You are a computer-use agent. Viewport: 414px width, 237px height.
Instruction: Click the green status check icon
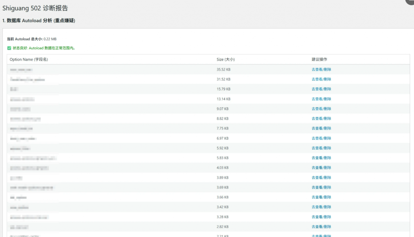[9, 48]
